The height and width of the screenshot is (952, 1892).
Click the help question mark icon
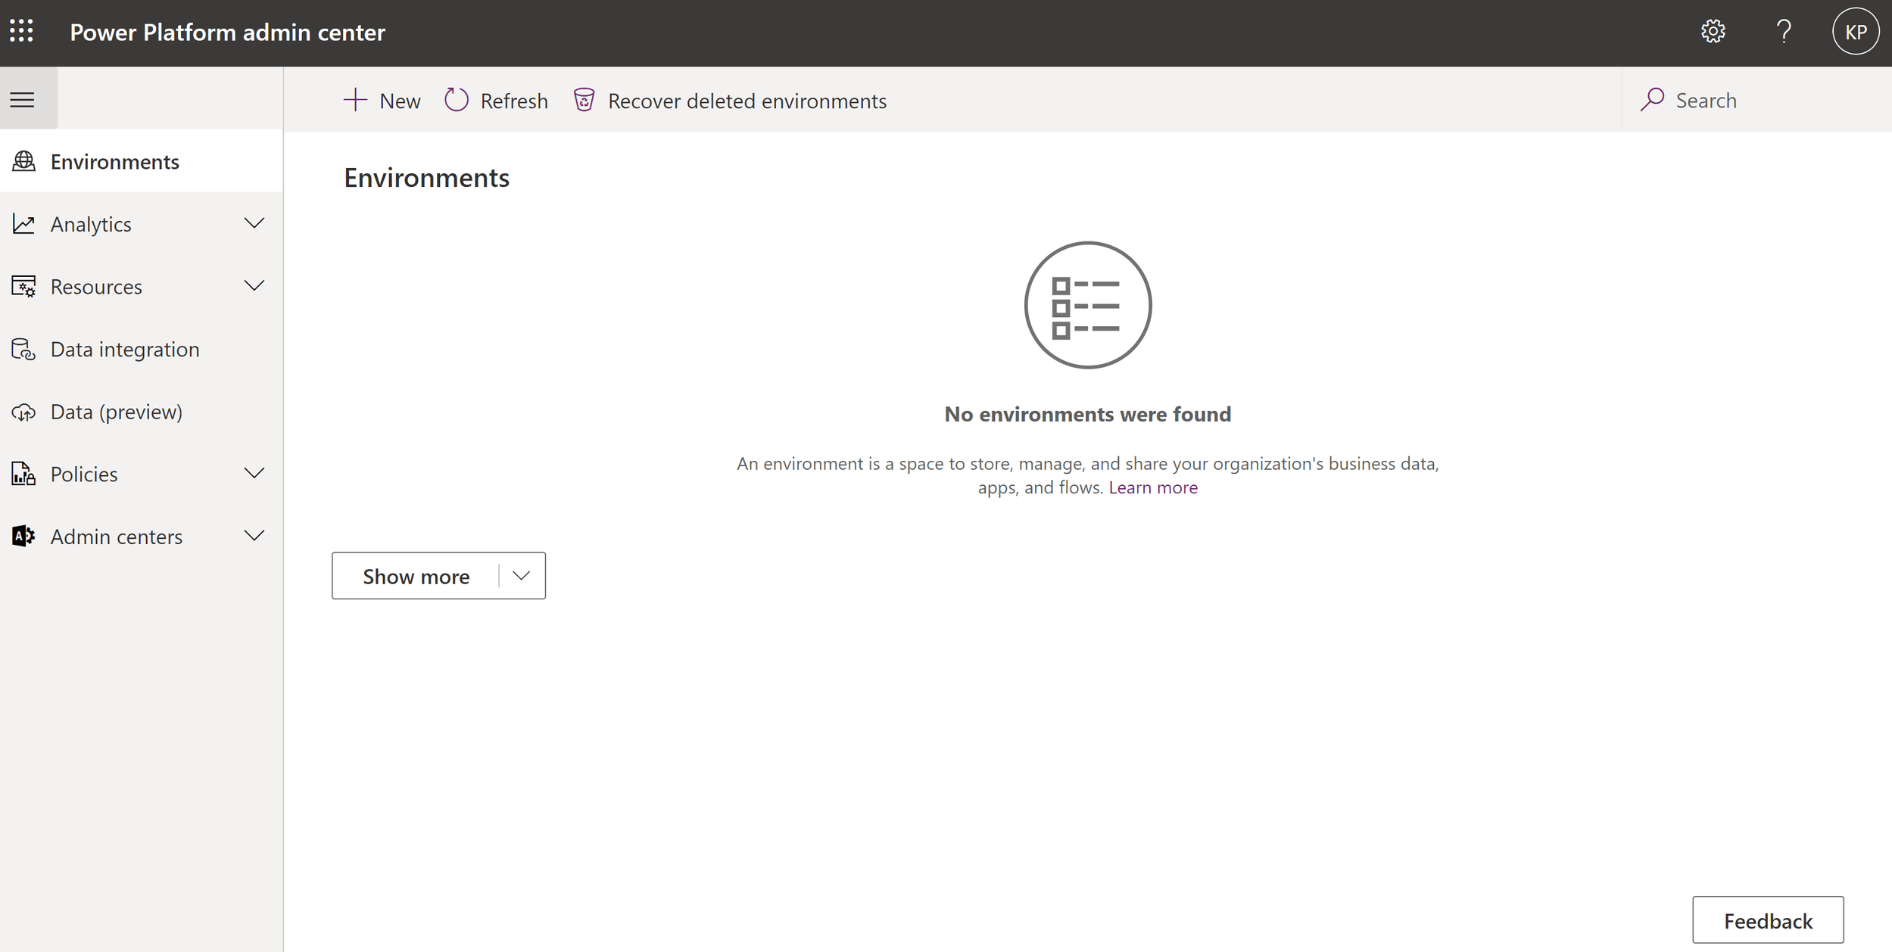pos(1784,32)
